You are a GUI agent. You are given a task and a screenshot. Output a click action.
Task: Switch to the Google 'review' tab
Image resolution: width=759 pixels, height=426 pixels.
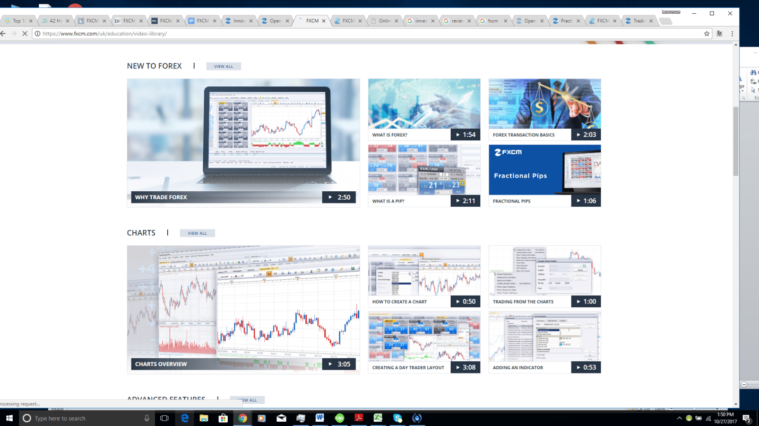pos(458,21)
